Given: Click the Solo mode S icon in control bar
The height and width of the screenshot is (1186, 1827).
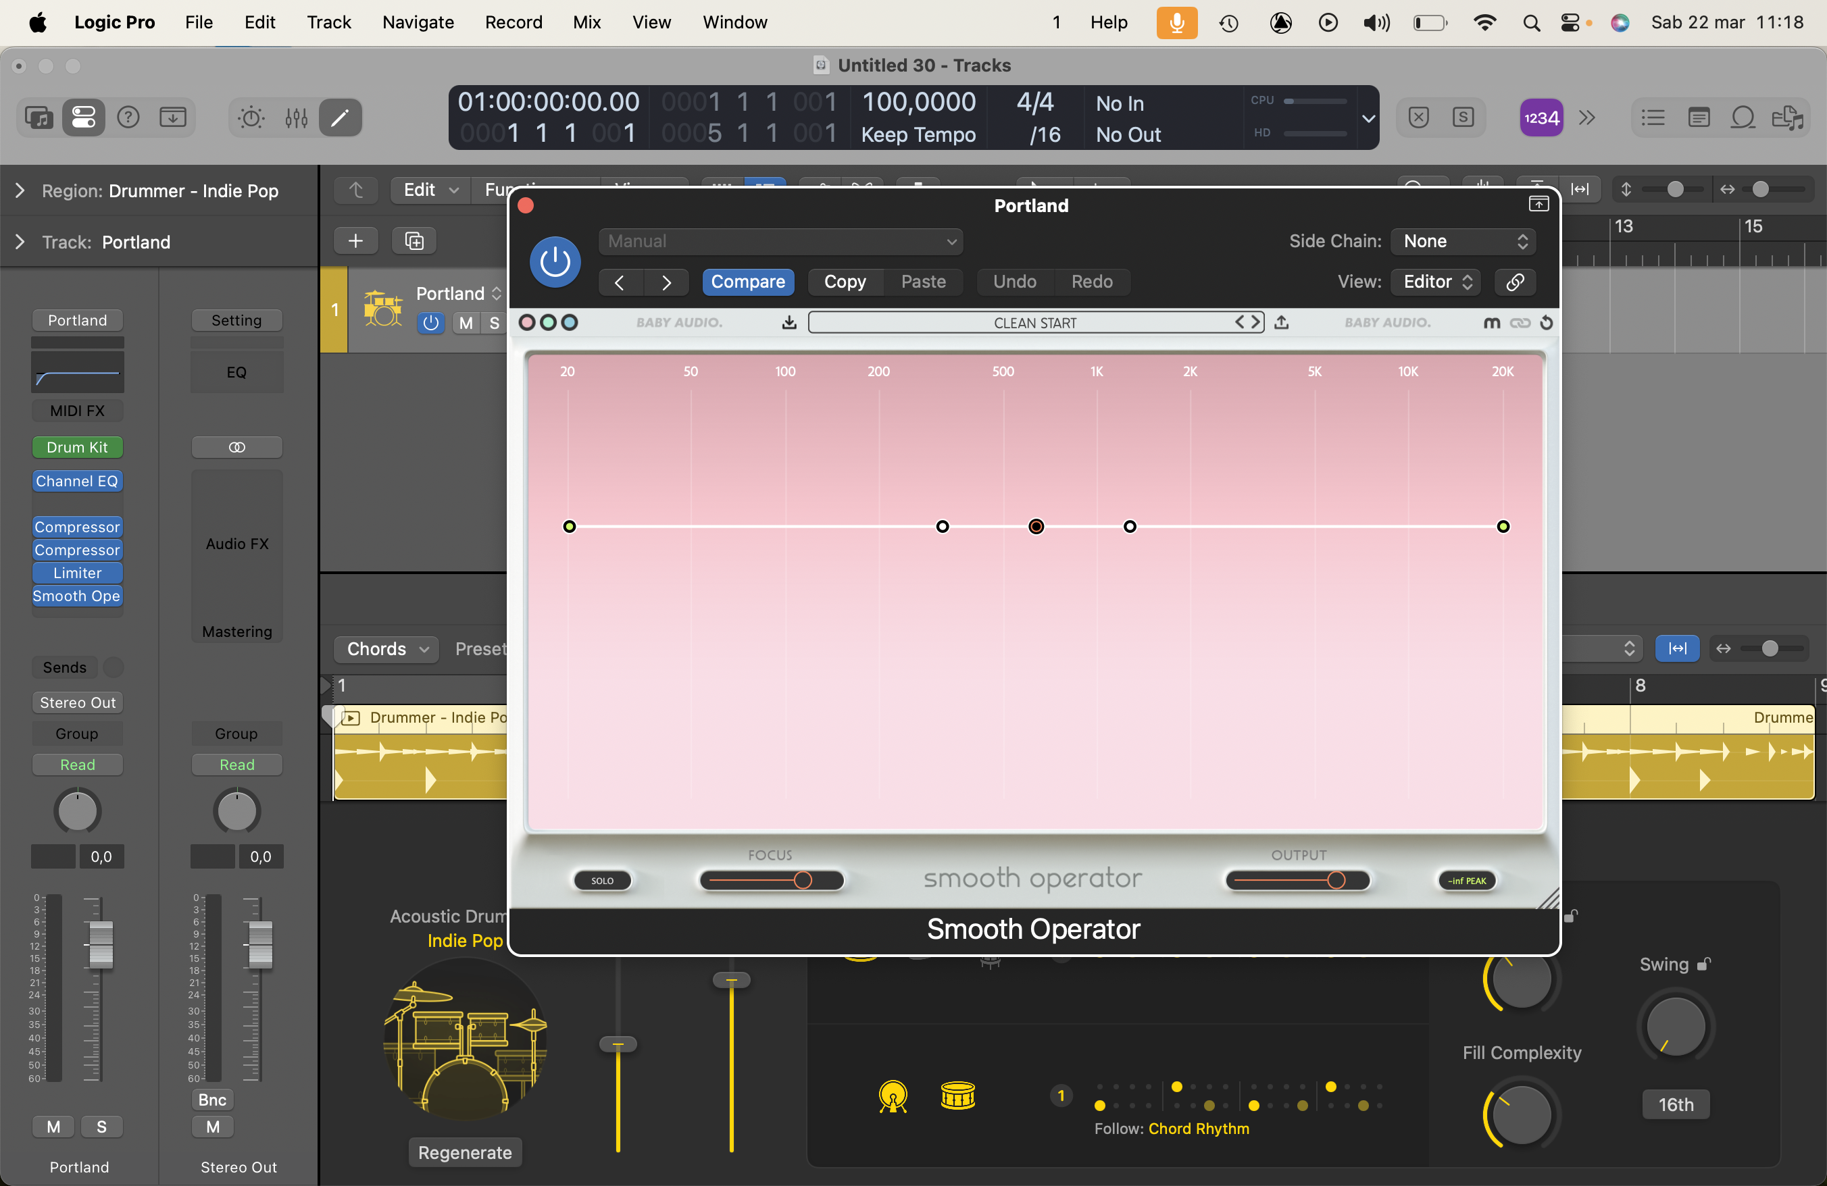Looking at the screenshot, I should pos(1463,118).
